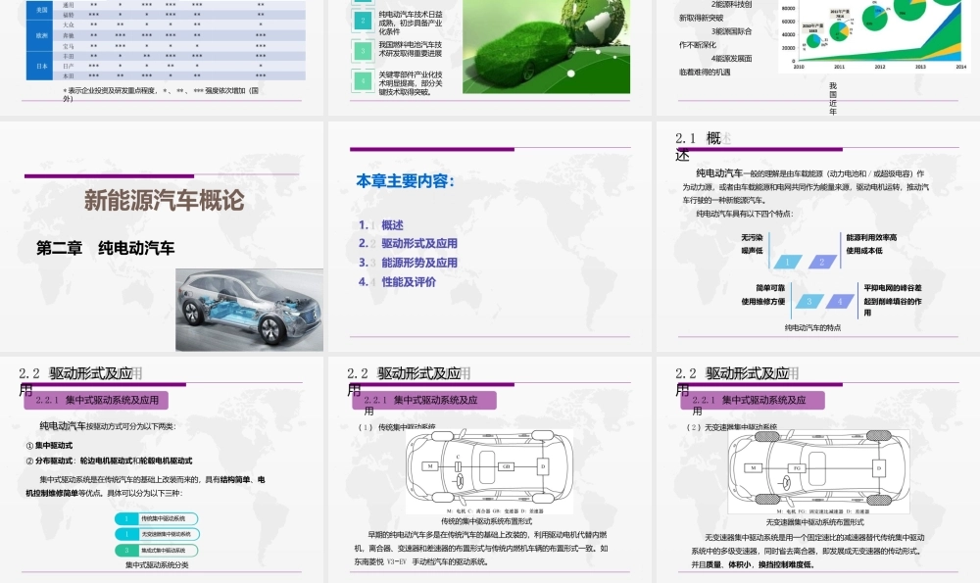The image size is (980, 583).
Task: Click the electric car chassis image
Action: pyautogui.click(x=249, y=310)
